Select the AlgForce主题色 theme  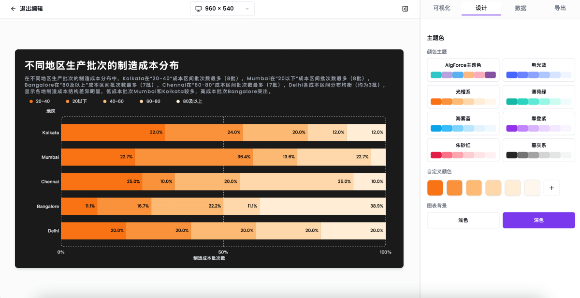(463, 70)
